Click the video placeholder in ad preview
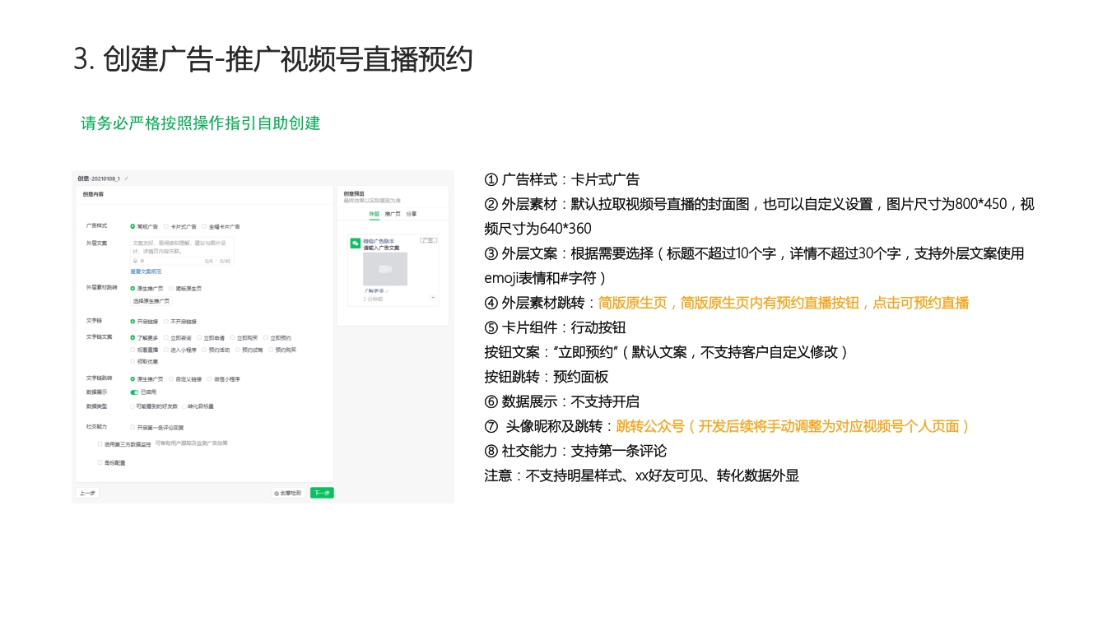Image resolution: width=1098 pixels, height=617 pixels. coord(385,269)
